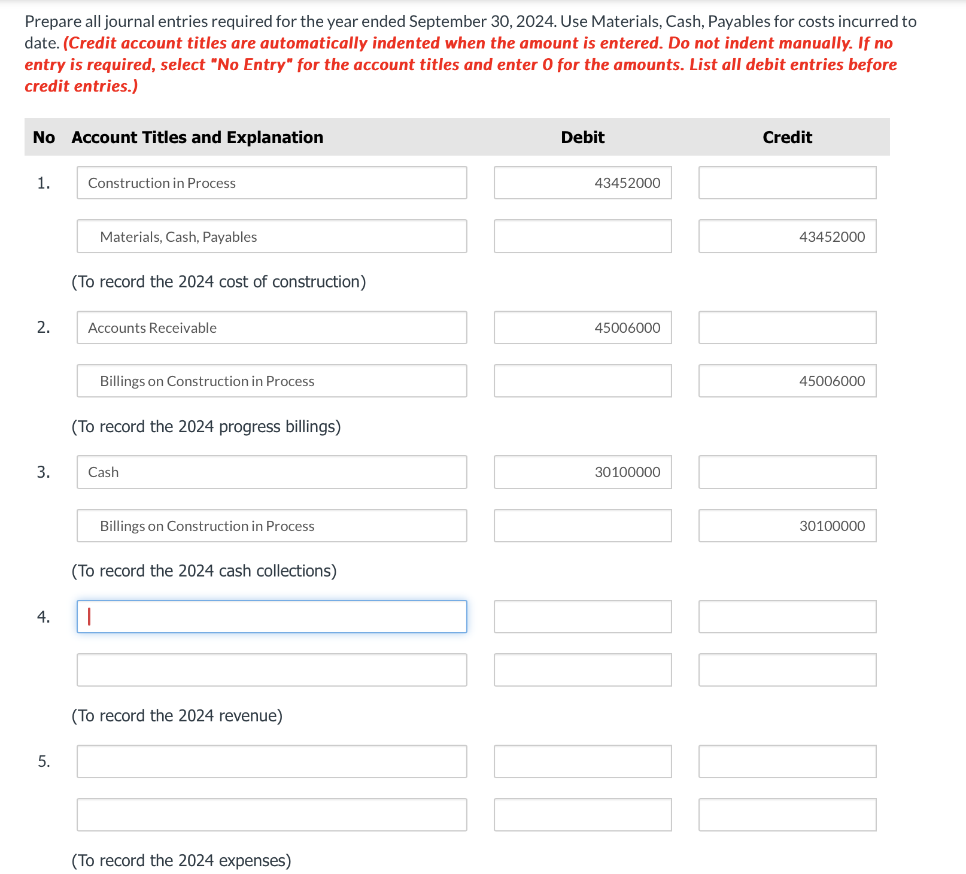Image resolution: width=966 pixels, height=874 pixels.
Task: Select the 30100000 debit amount field
Action: coord(582,472)
